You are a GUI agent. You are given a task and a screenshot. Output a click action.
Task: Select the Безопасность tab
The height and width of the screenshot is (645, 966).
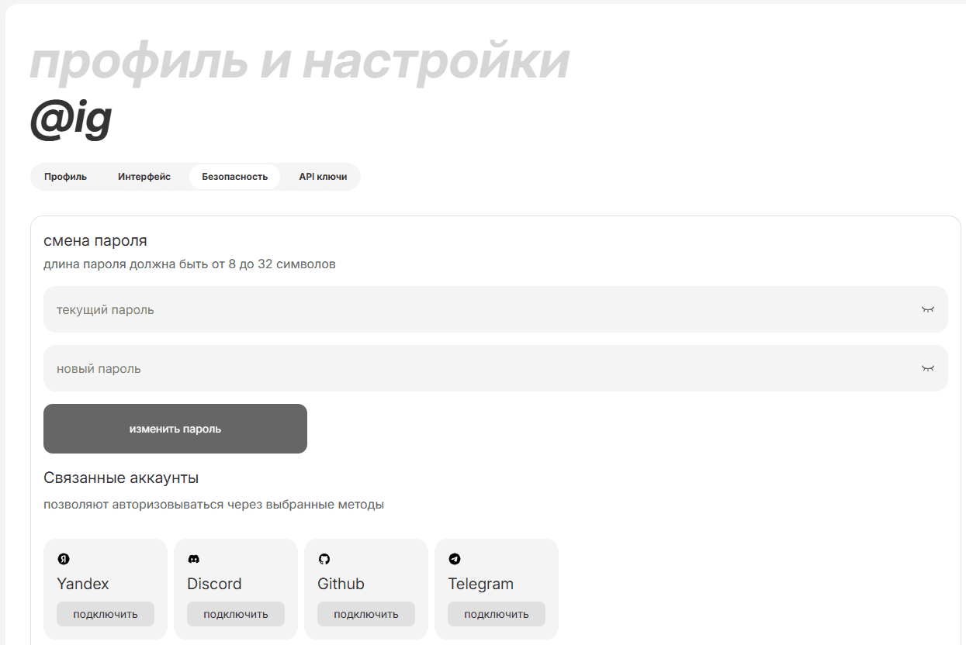point(234,177)
